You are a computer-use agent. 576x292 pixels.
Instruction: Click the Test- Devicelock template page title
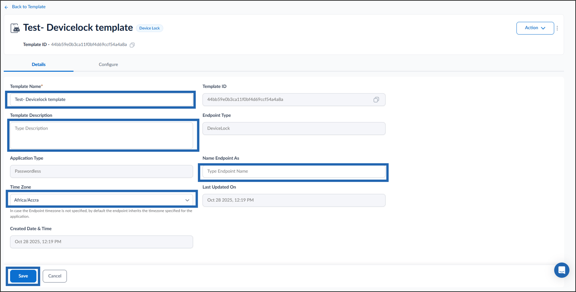click(x=78, y=28)
